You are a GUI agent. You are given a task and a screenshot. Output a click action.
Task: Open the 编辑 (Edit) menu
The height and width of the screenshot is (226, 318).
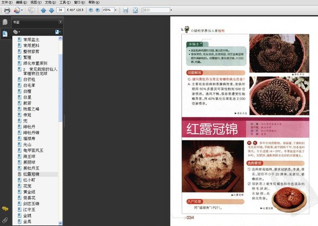pyautogui.click(x=21, y=3)
